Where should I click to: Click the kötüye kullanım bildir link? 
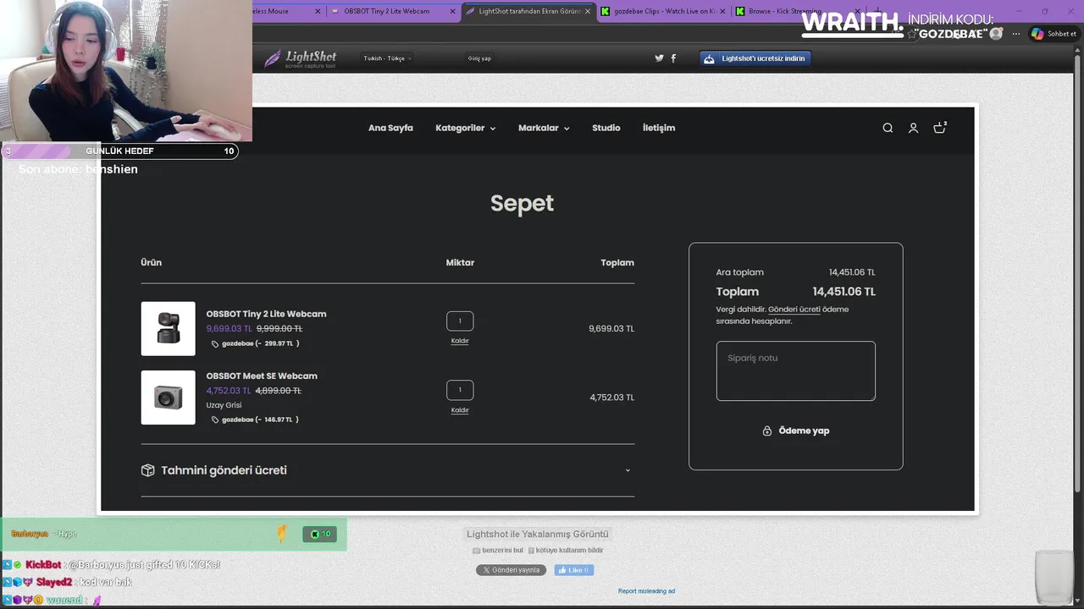(x=570, y=551)
